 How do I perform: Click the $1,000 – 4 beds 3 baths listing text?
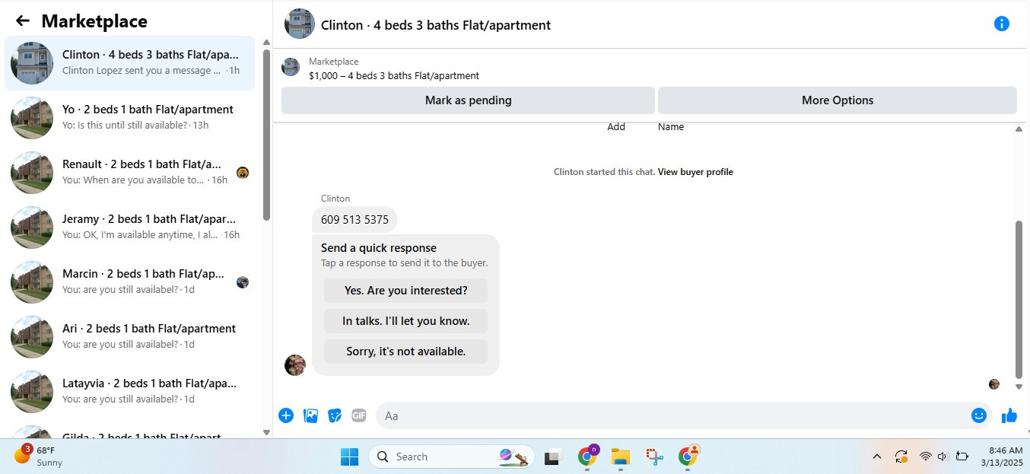[394, 76]
